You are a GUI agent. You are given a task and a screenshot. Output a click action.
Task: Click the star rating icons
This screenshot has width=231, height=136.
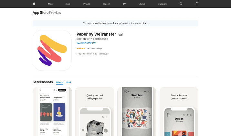click(x=81, y=49)
